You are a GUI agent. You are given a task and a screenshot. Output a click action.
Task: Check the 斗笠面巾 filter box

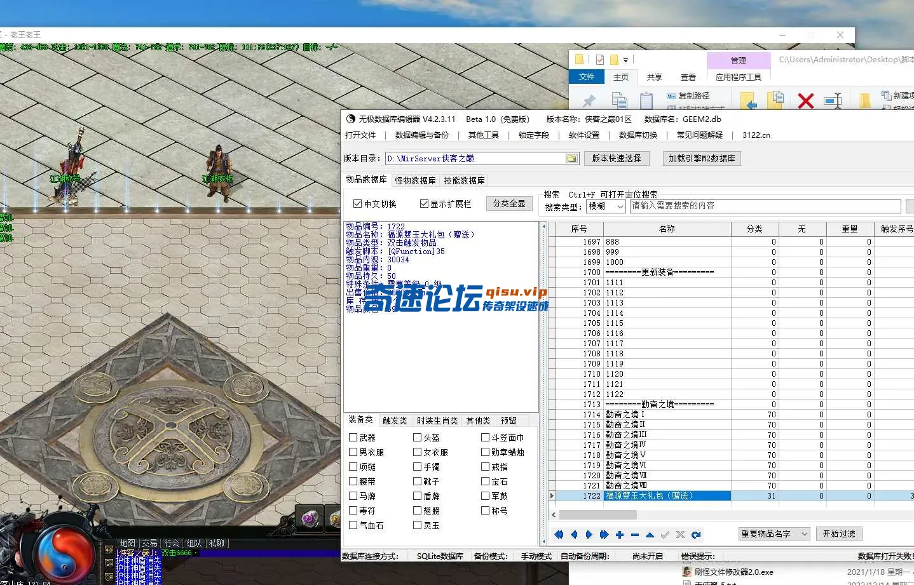coord(485,438)
